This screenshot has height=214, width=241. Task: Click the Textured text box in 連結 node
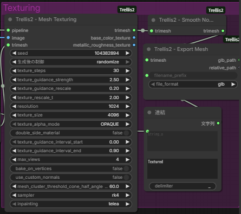click(183, 168)
